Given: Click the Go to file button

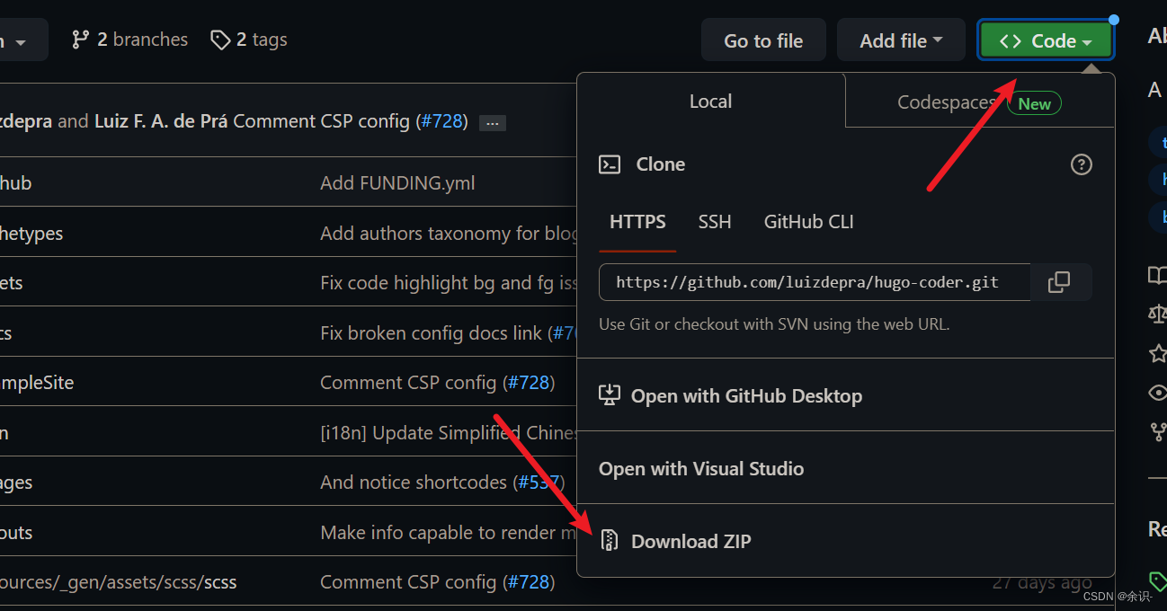Looking at the screenshot, I should [x=763, y=40].
